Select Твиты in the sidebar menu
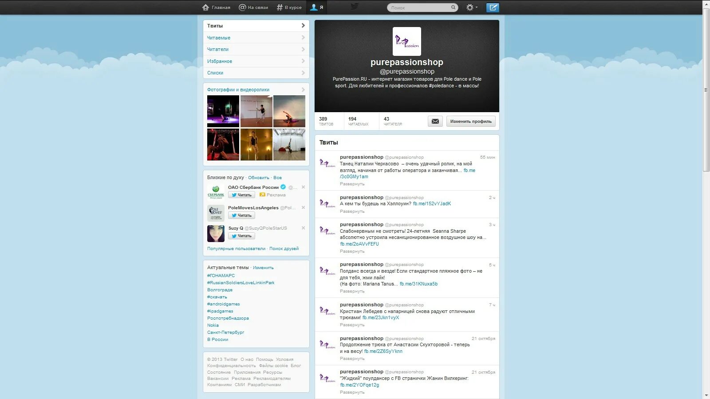The height and width of the screenshot is (399, 710). (x=256, y=26)
